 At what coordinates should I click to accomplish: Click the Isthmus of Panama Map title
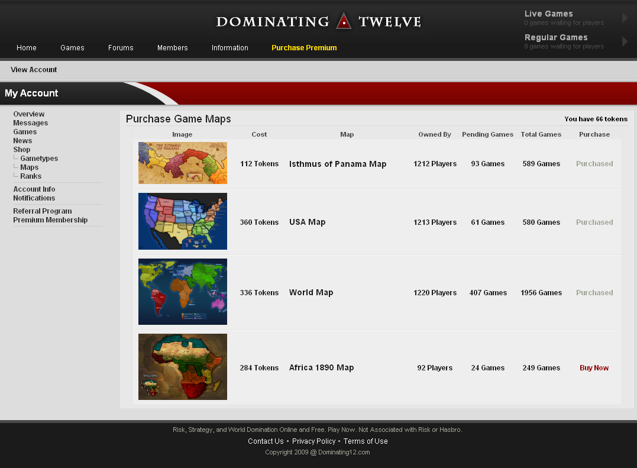(338, 164)
